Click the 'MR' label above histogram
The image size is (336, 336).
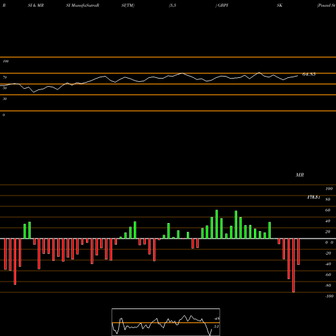[x=300, y=175]
